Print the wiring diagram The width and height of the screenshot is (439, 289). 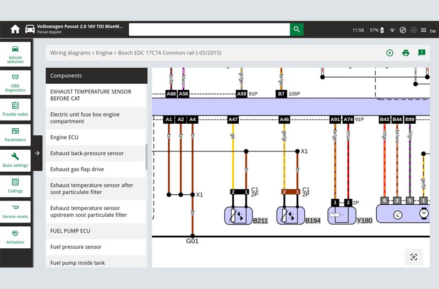pos(405,53)
